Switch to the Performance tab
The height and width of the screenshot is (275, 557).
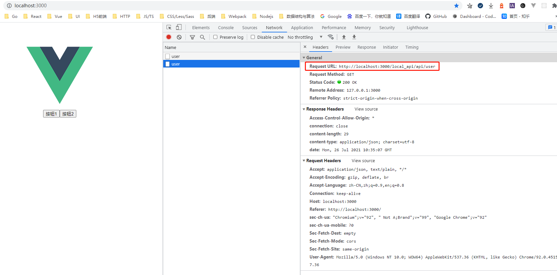334,27
